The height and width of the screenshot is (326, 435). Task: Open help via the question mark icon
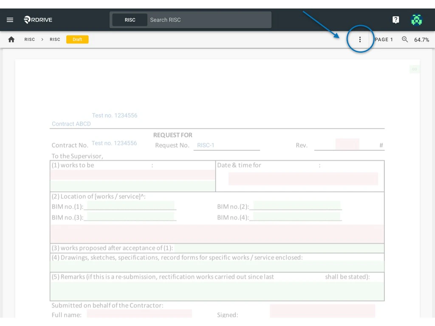[395, 20]
